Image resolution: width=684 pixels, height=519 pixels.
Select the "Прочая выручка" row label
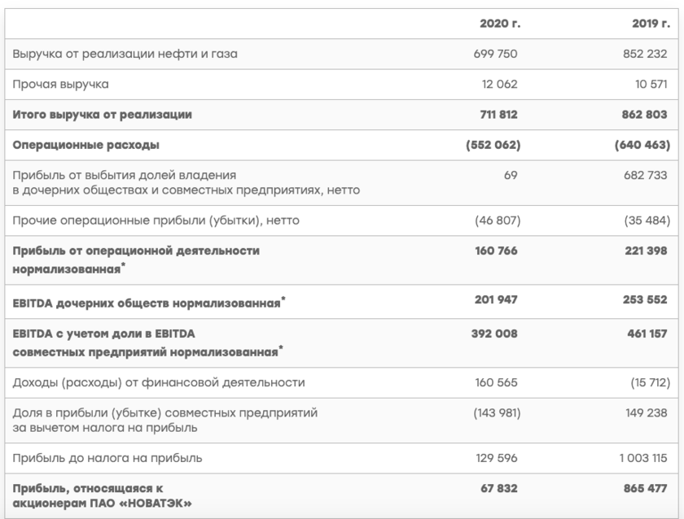point(62,84)
